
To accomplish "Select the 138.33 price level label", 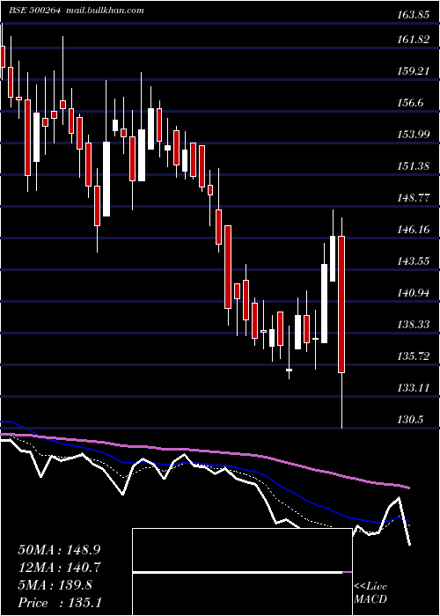I will (412, 325).
